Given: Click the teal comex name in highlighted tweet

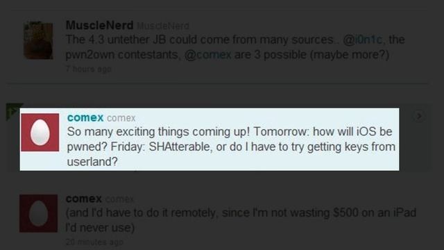Looking at the screenshot, I should pyautogui.click(x=85, y=117).
